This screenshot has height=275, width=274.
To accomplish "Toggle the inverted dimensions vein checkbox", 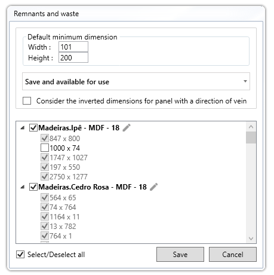I will [27, 101].
